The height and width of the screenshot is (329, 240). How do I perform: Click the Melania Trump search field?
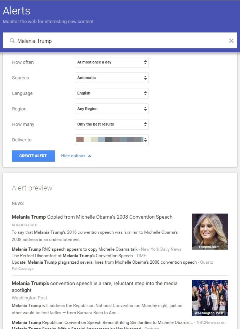coord(120,41)
